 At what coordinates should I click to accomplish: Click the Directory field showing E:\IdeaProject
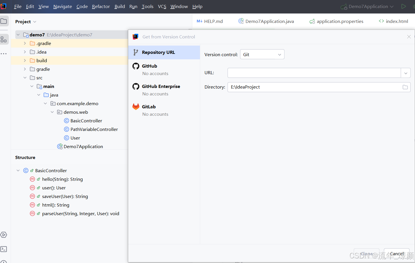pos(319,87)
